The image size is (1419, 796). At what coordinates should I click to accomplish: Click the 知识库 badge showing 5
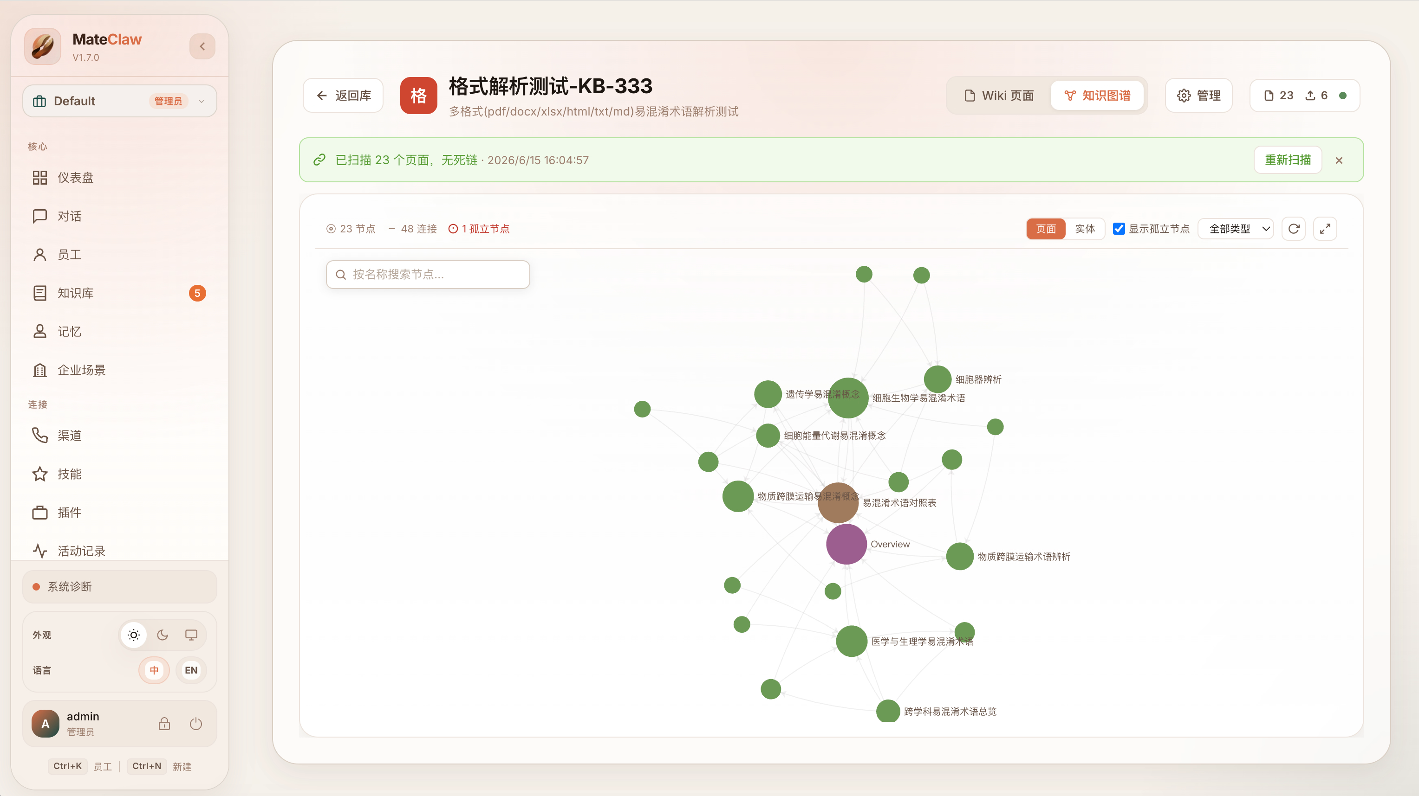pos(197,293)
